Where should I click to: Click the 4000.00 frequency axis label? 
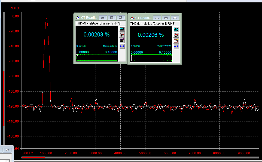tap(120, 153)
